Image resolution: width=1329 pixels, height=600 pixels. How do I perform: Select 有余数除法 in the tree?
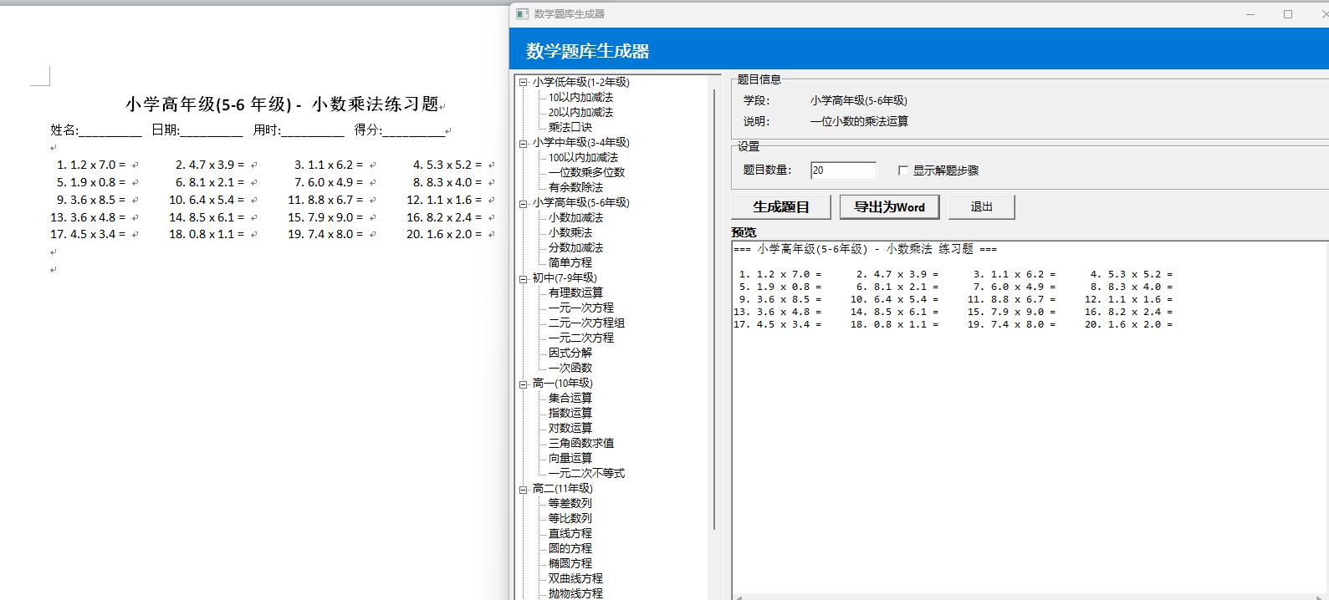575,188
